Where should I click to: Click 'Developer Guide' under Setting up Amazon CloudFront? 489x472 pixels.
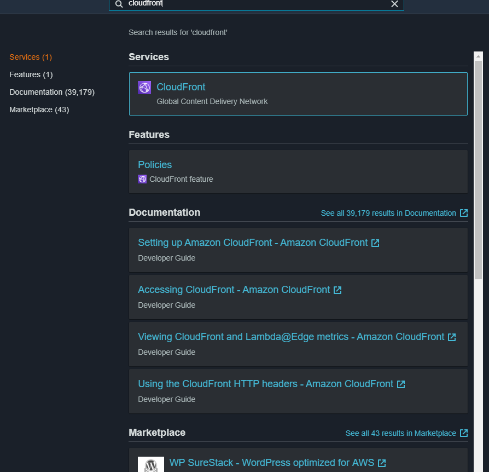[167, 258]
